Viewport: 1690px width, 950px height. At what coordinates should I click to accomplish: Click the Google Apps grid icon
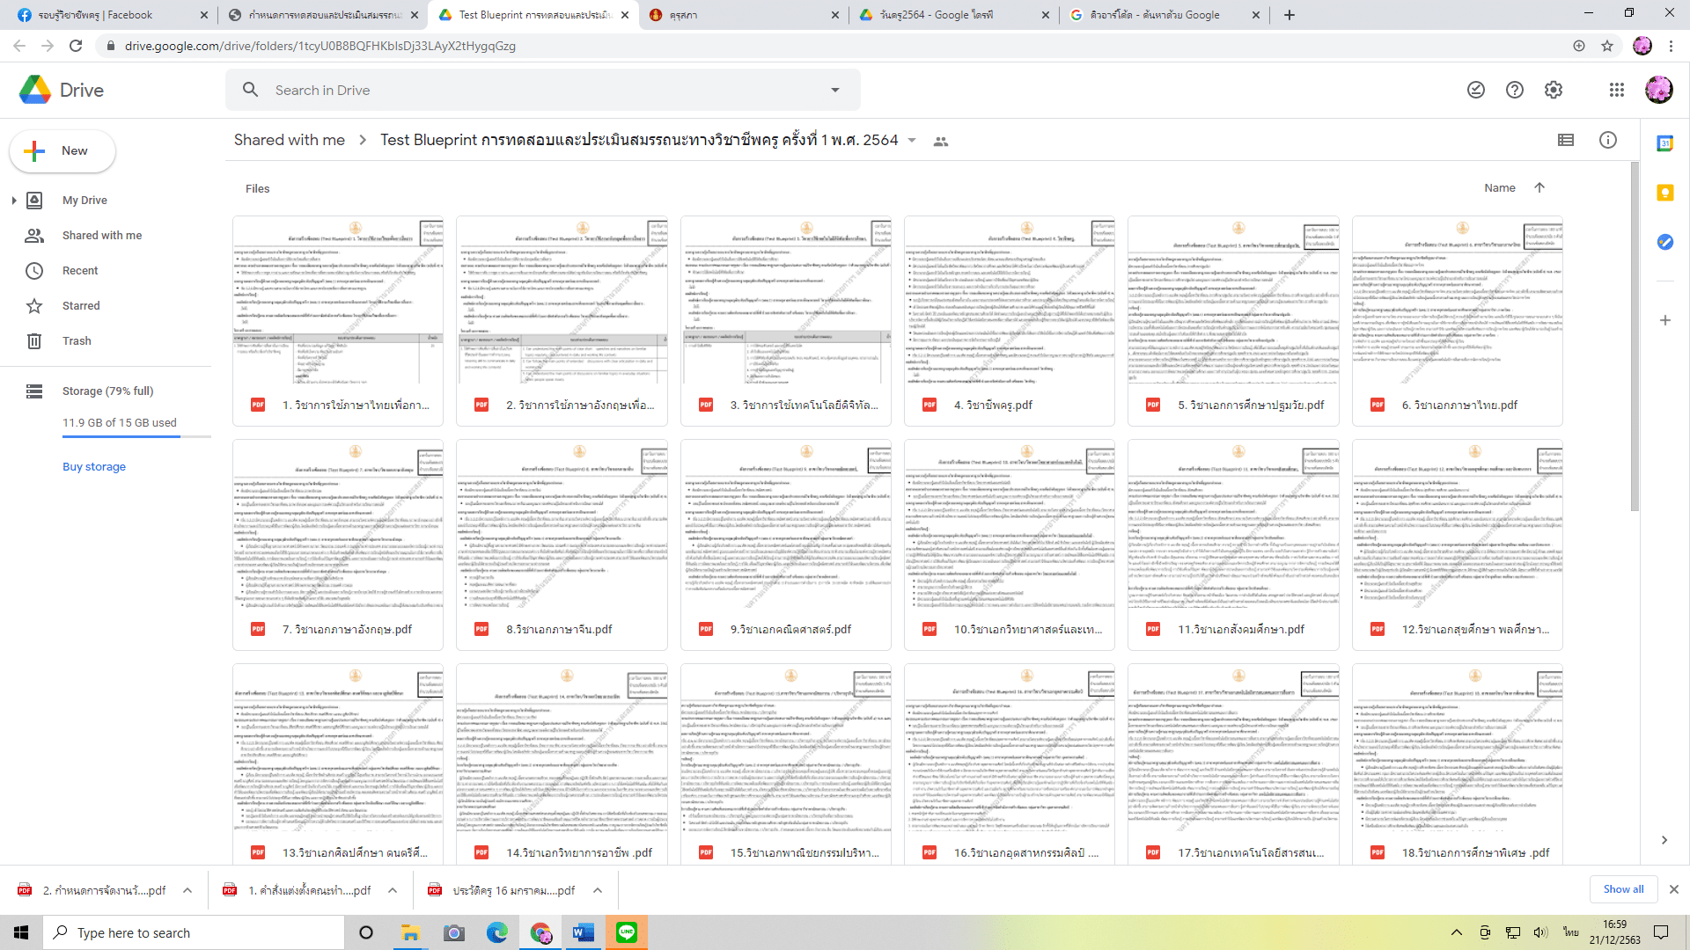tap(1616, 90)
